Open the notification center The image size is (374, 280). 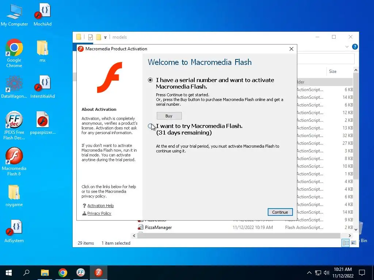click(362, 273)
